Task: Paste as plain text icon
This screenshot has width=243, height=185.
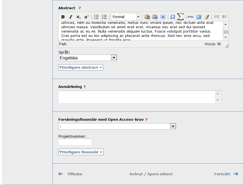Action: (x=147, y=17)
